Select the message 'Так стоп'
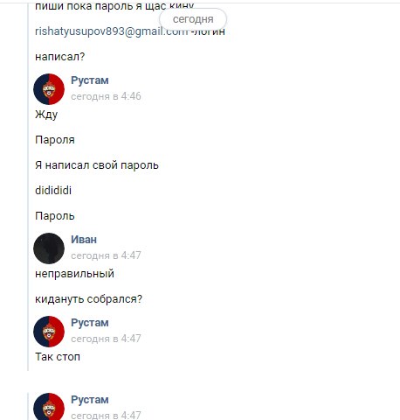400x420 pixels. 58,357
